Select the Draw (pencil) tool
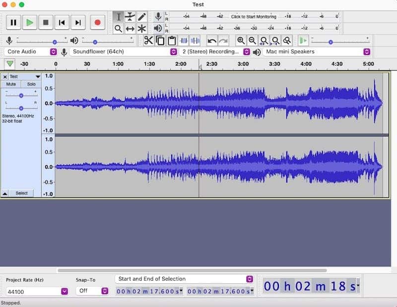Viewport: 397px width, 307px height. point(142,17)
